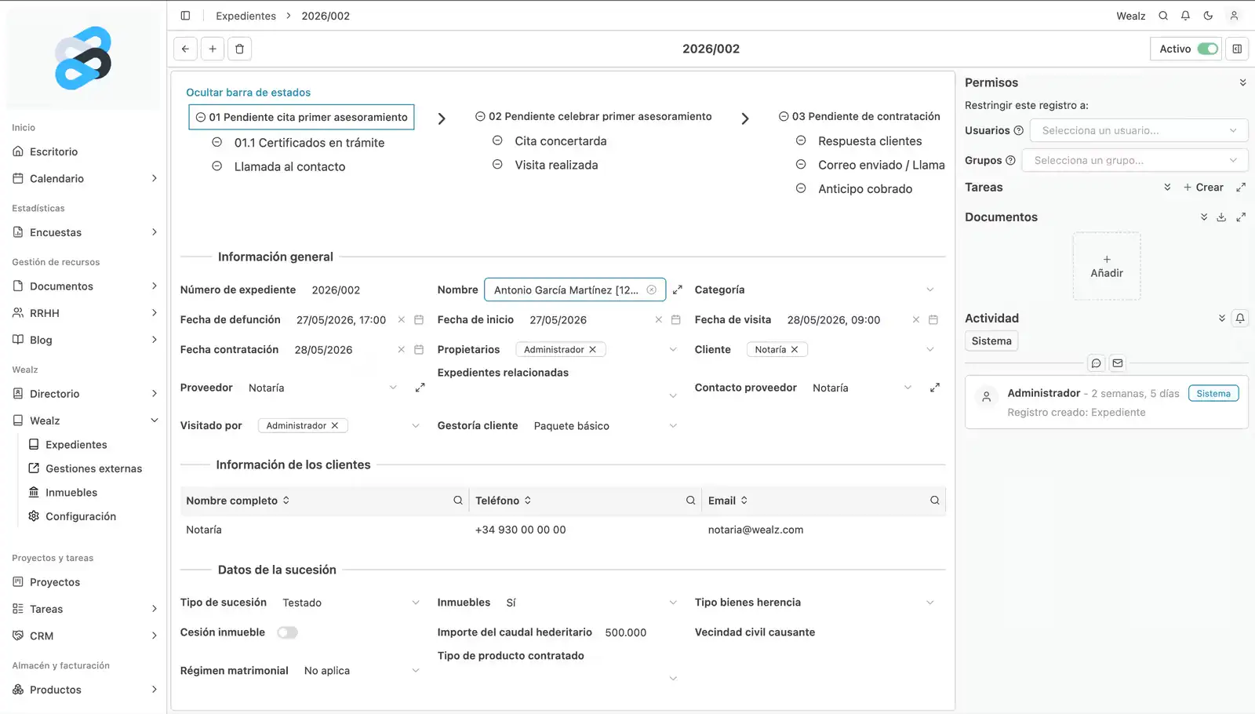Click the Añadir document button
The width and height of the screenshot is (1255, 714).
click(1106, 266)
